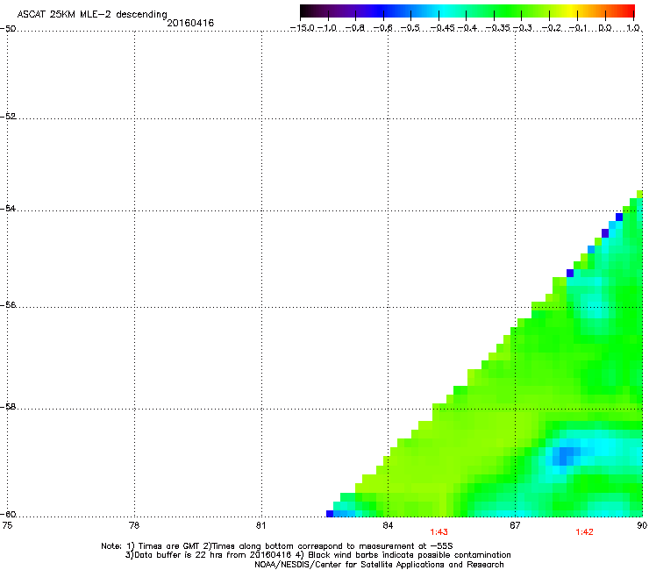This screenshot has width=649, height=570.
Task: Select the note line starting 'Note: 1) Times are GMT'
Action: [277, 546]
